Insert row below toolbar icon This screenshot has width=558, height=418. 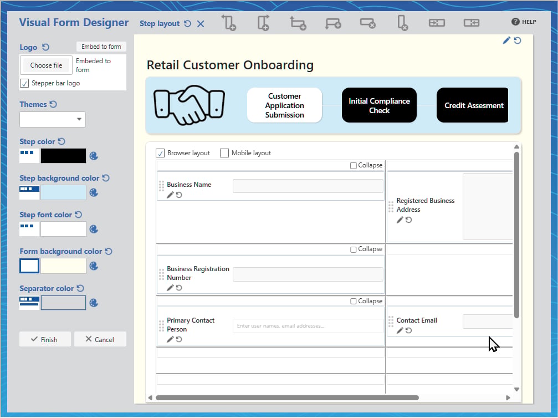[x=332, y=23]
